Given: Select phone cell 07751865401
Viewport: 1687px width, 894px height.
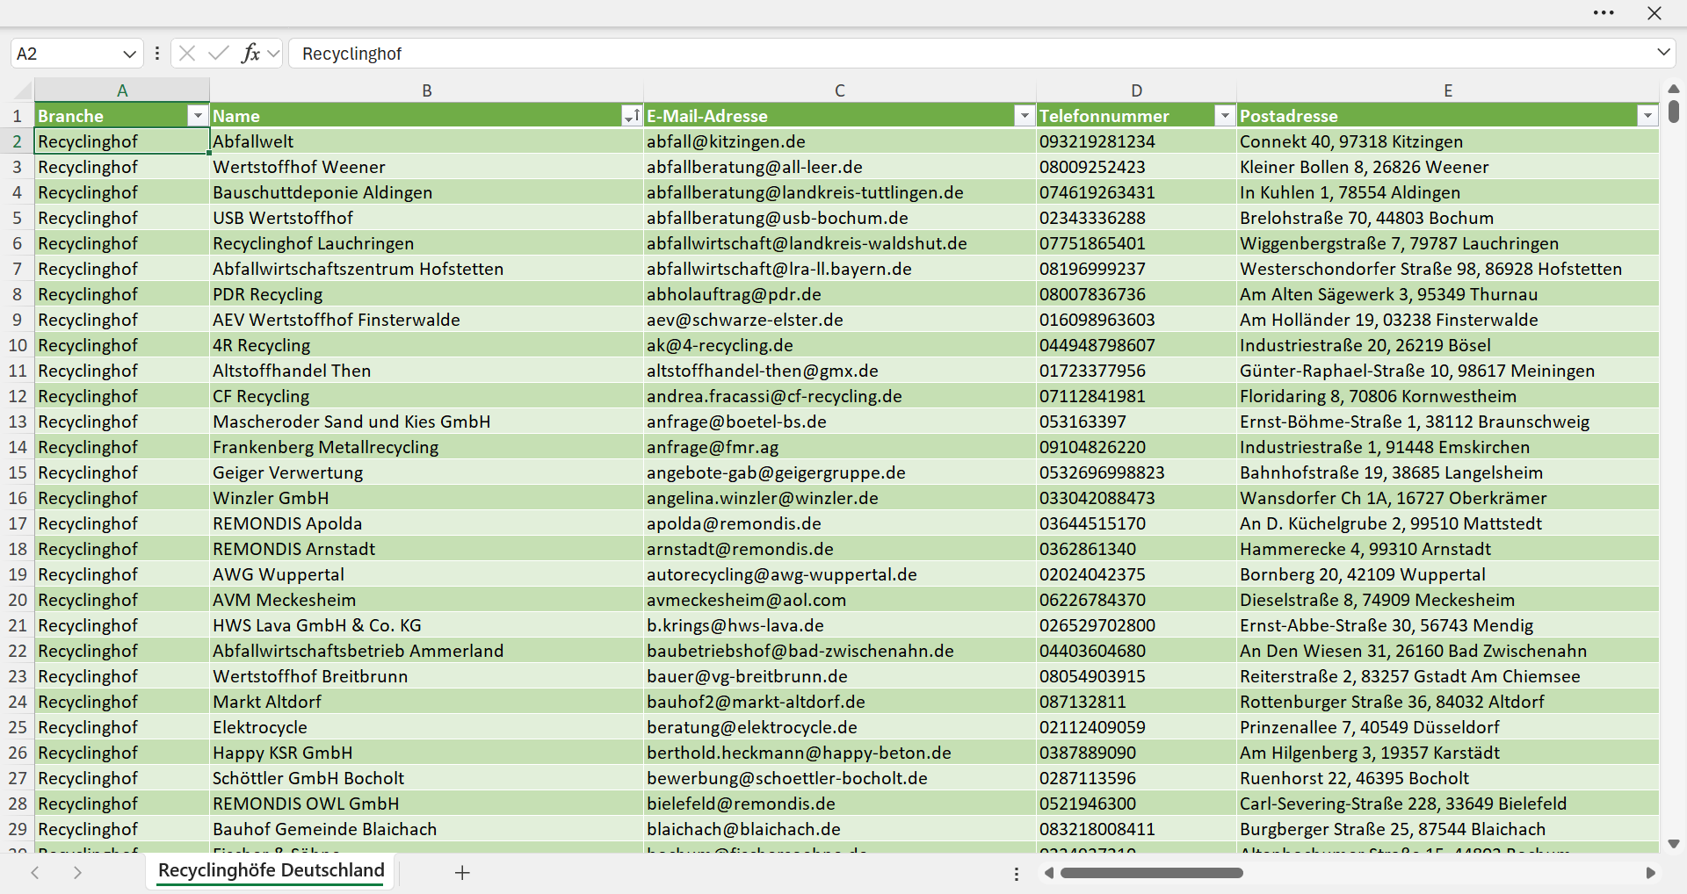Looking at the screenshot, I should pos(1137,243).
